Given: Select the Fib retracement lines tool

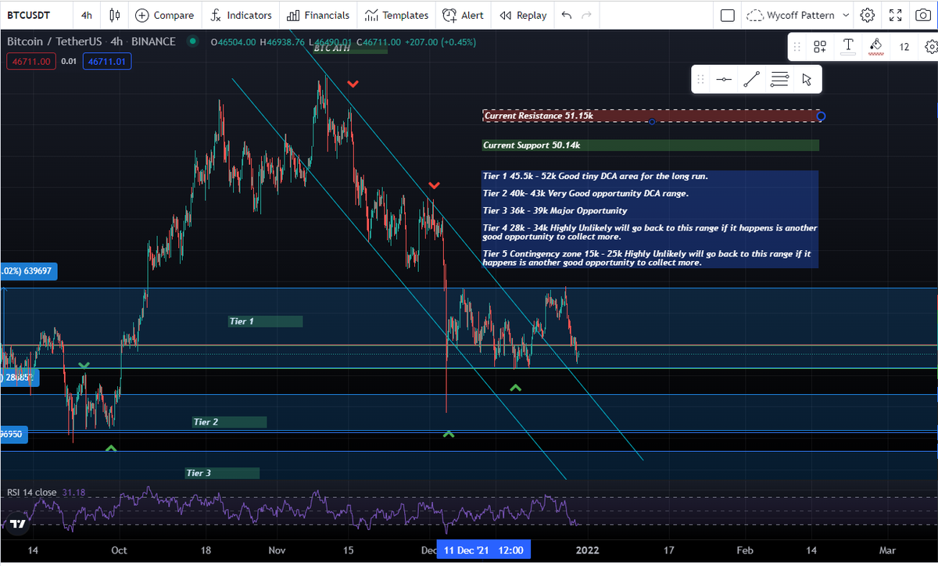Looking at the screenshot, I should point(779,79).
